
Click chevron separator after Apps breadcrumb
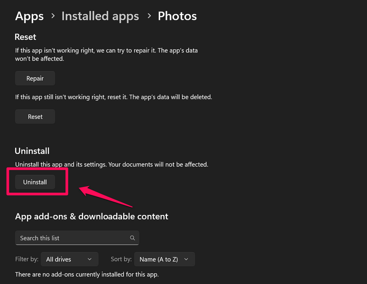53,17
